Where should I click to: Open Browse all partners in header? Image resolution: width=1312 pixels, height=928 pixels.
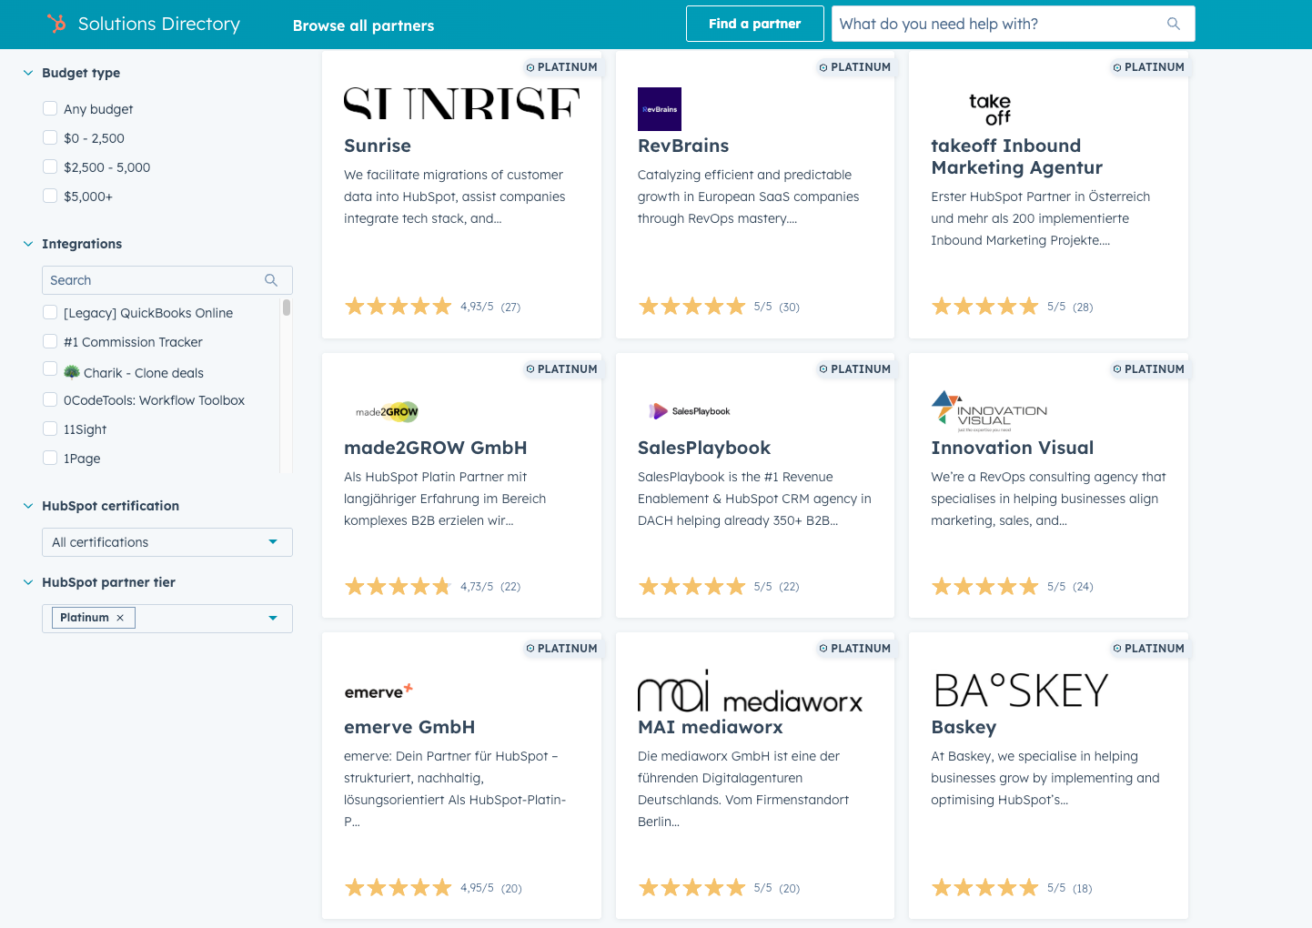(x=363, y=25)
